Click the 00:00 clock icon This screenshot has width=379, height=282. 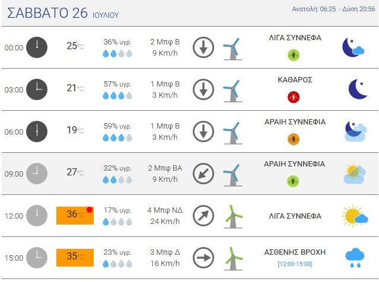pyautogui.click(x=37, y=47)
